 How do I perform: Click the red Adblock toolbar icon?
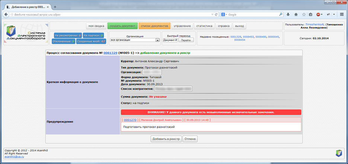[x=318, y=14]
